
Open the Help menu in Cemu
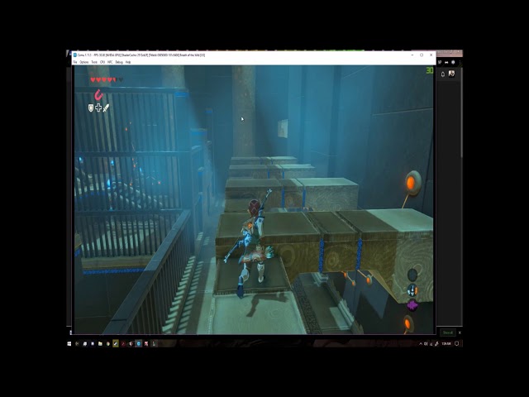(128, 62)
